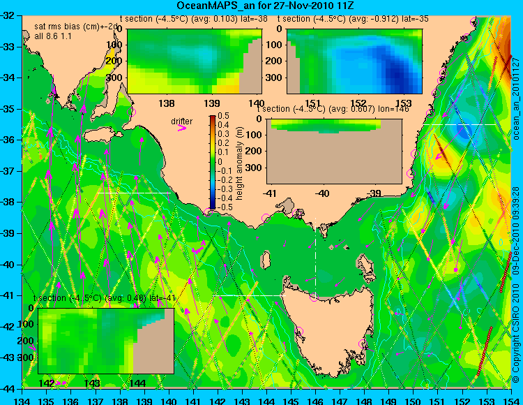Click the -32 latitude label on main axis

pyautogui.click(x=7, y=15)
